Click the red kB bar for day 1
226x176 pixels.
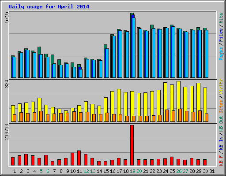[13, 161]
